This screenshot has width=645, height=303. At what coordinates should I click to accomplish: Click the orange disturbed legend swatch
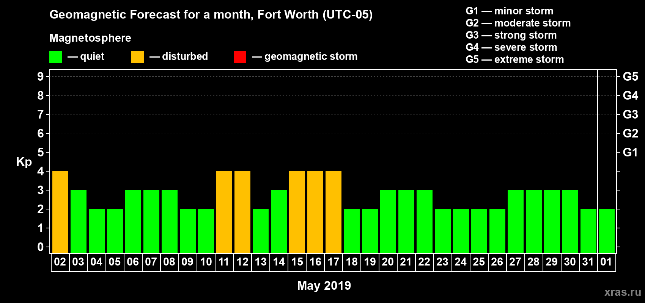[x=137, y=57]
